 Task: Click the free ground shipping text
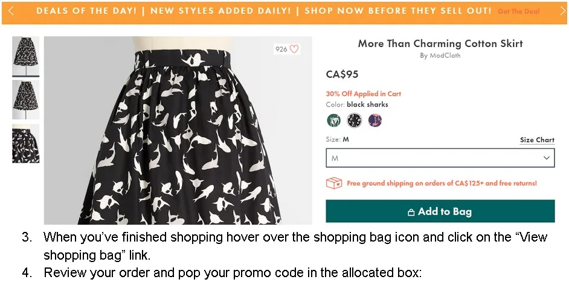(x=442, y=183)
